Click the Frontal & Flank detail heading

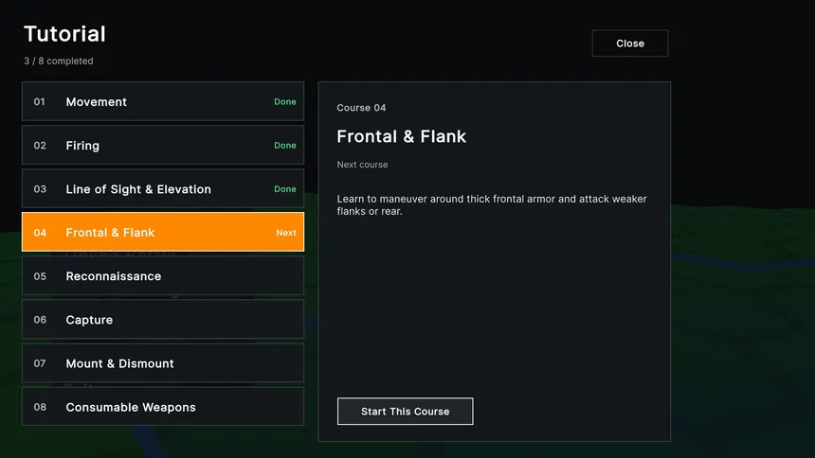(x=401, y=136)
